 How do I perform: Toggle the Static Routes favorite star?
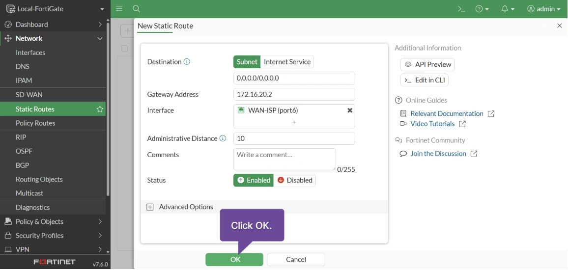100,109
